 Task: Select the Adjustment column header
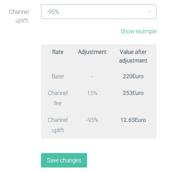coord(92,52)
